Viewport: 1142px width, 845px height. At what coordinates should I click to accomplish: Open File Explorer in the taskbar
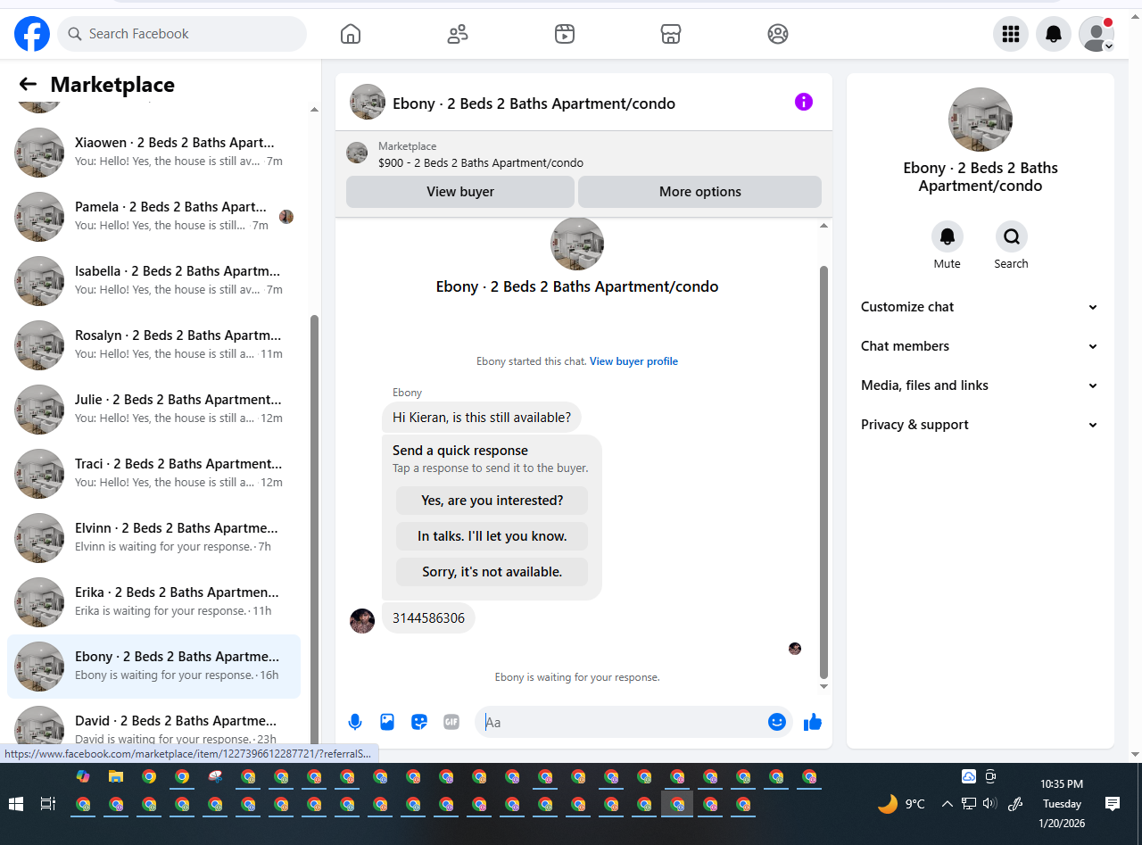pos(115,776)
